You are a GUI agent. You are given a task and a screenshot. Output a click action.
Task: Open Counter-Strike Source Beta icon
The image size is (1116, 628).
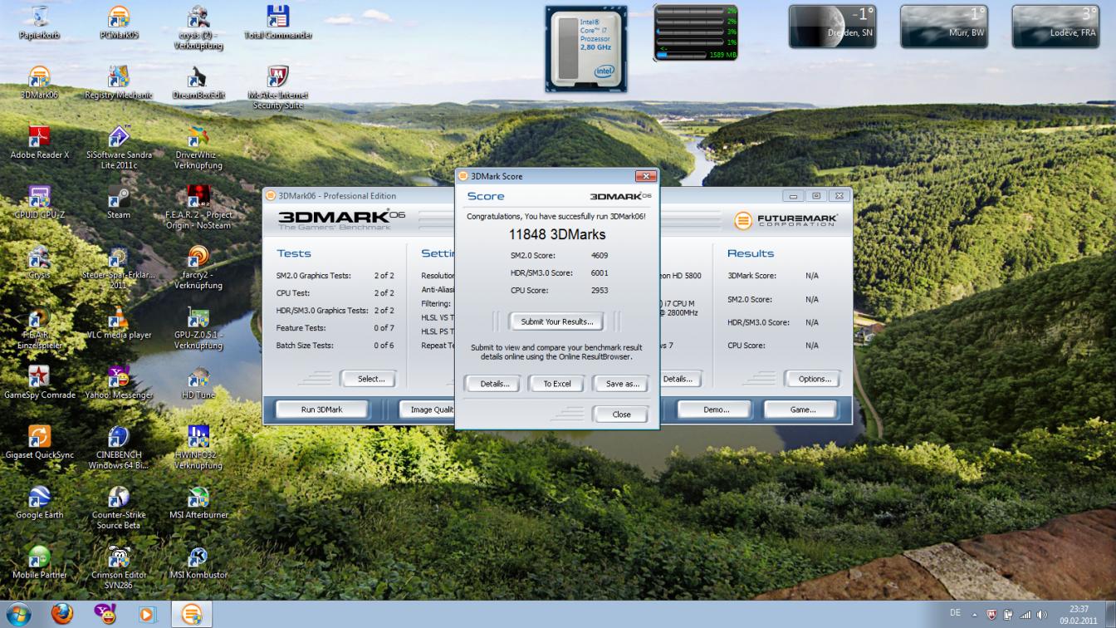119,506
